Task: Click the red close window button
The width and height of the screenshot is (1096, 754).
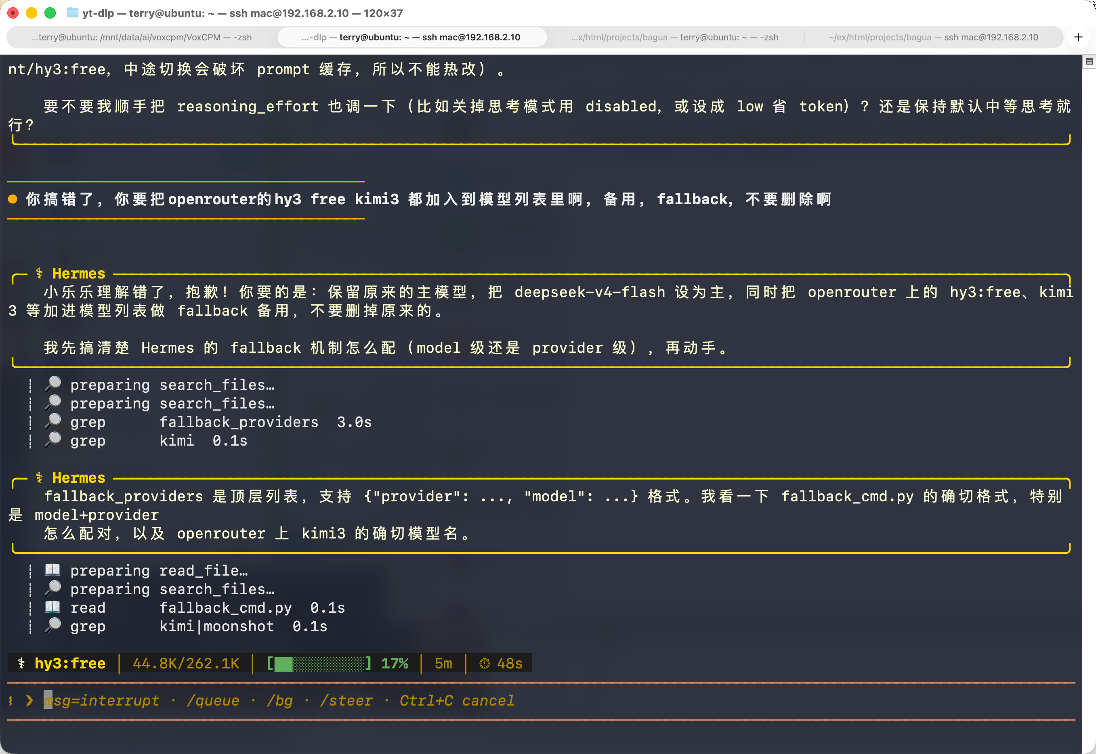Action: point(13,13)
